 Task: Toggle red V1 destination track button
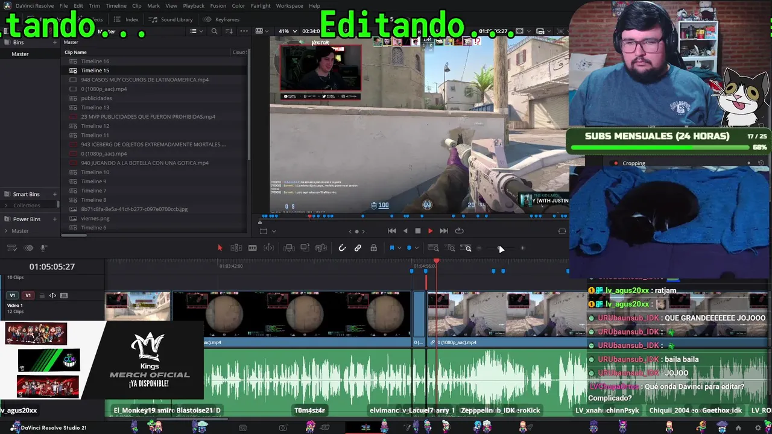[28, 295]
